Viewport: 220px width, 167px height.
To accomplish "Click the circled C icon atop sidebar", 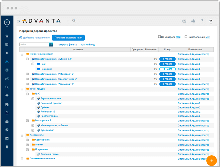I will click(7, 22).
